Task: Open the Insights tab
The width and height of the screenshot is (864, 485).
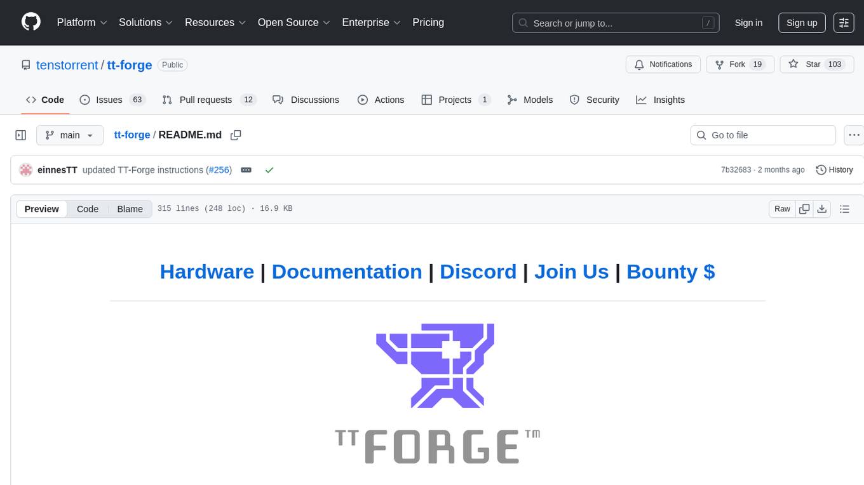Action: (x=661, y=100)
